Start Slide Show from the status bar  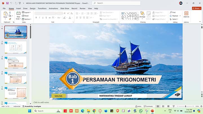click(x=174, y=106)
